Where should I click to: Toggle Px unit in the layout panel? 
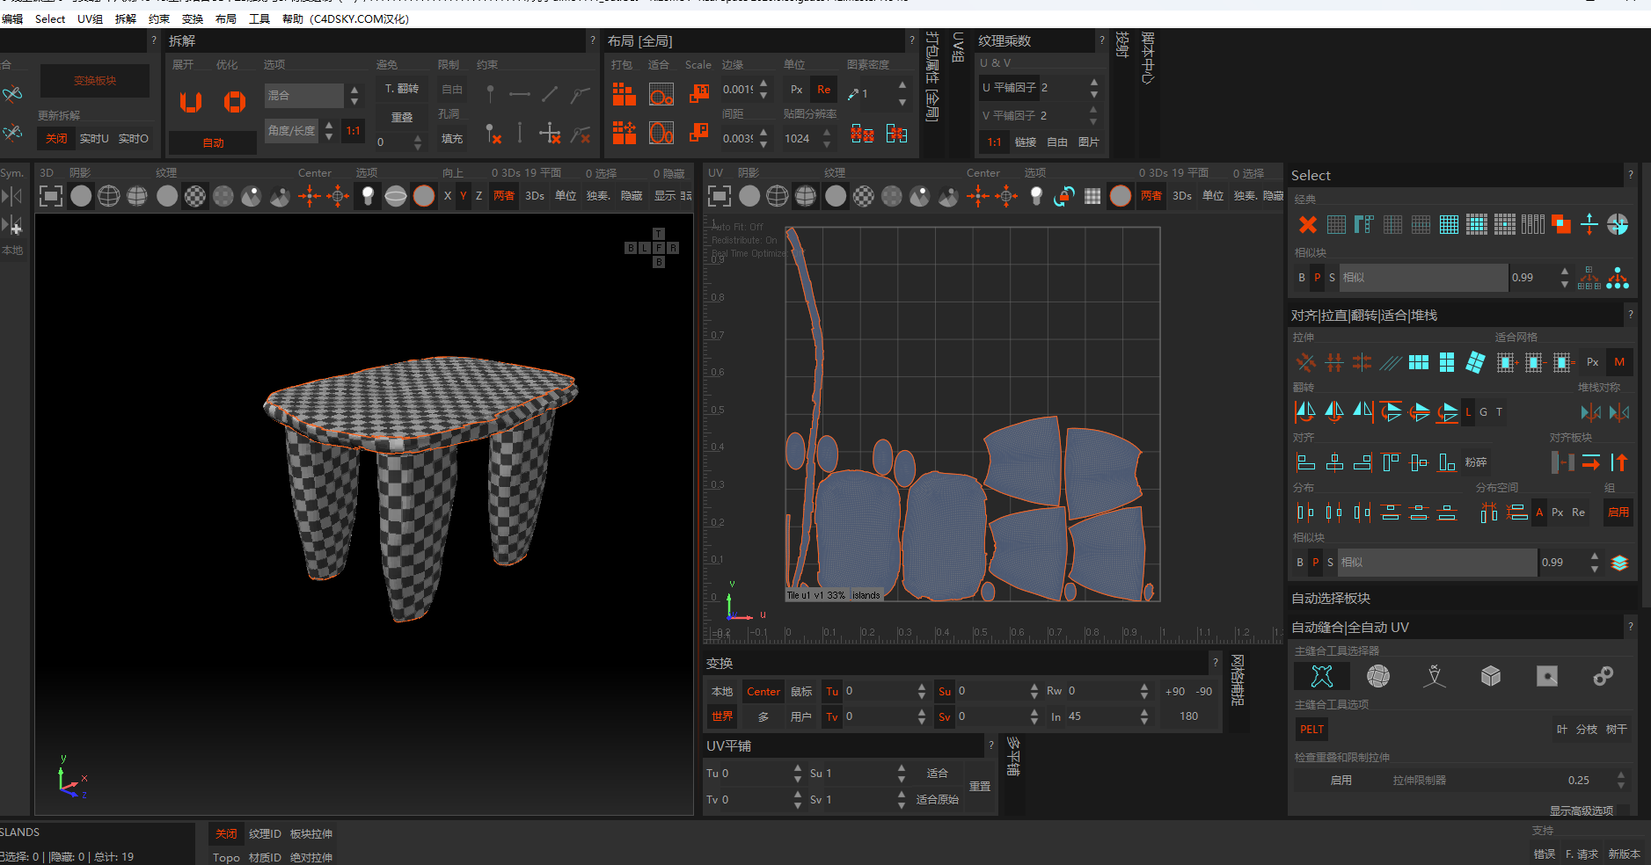(796, 90)
